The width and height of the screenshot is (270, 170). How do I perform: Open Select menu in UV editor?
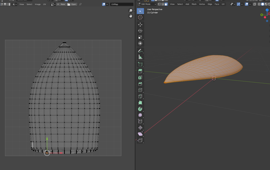(29, 4)
